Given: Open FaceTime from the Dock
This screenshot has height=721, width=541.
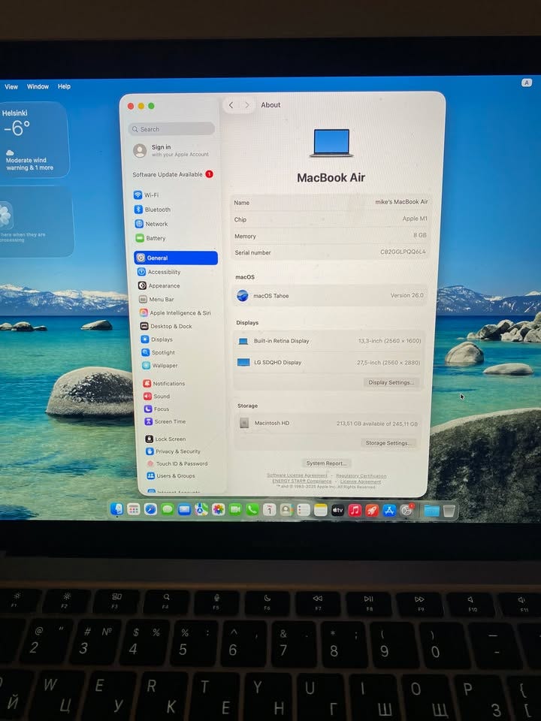Looking at the screenshot, I should (x=235, y=509).
